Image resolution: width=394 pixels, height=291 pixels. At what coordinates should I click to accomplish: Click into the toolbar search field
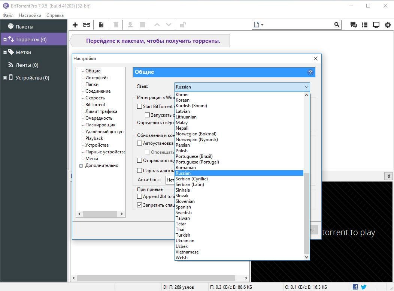tap(299, 25)
